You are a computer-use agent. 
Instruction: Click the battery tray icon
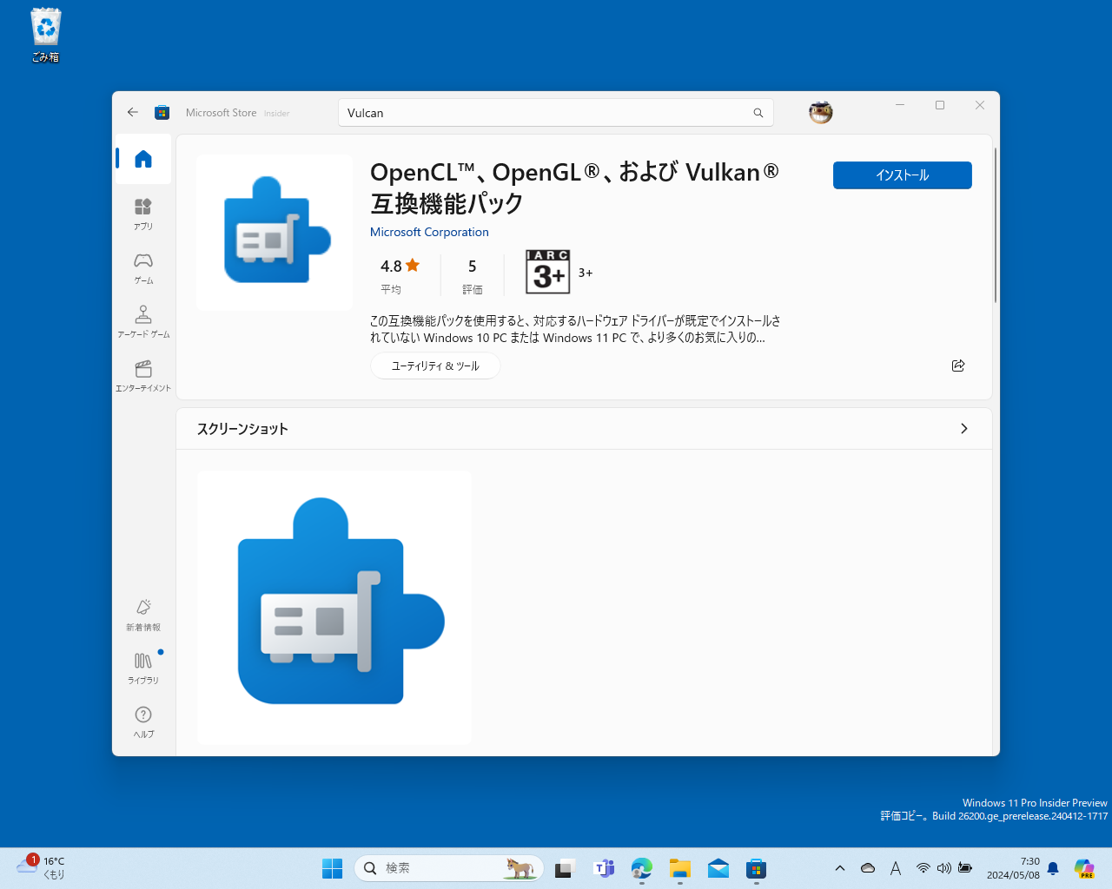point(965,868)
